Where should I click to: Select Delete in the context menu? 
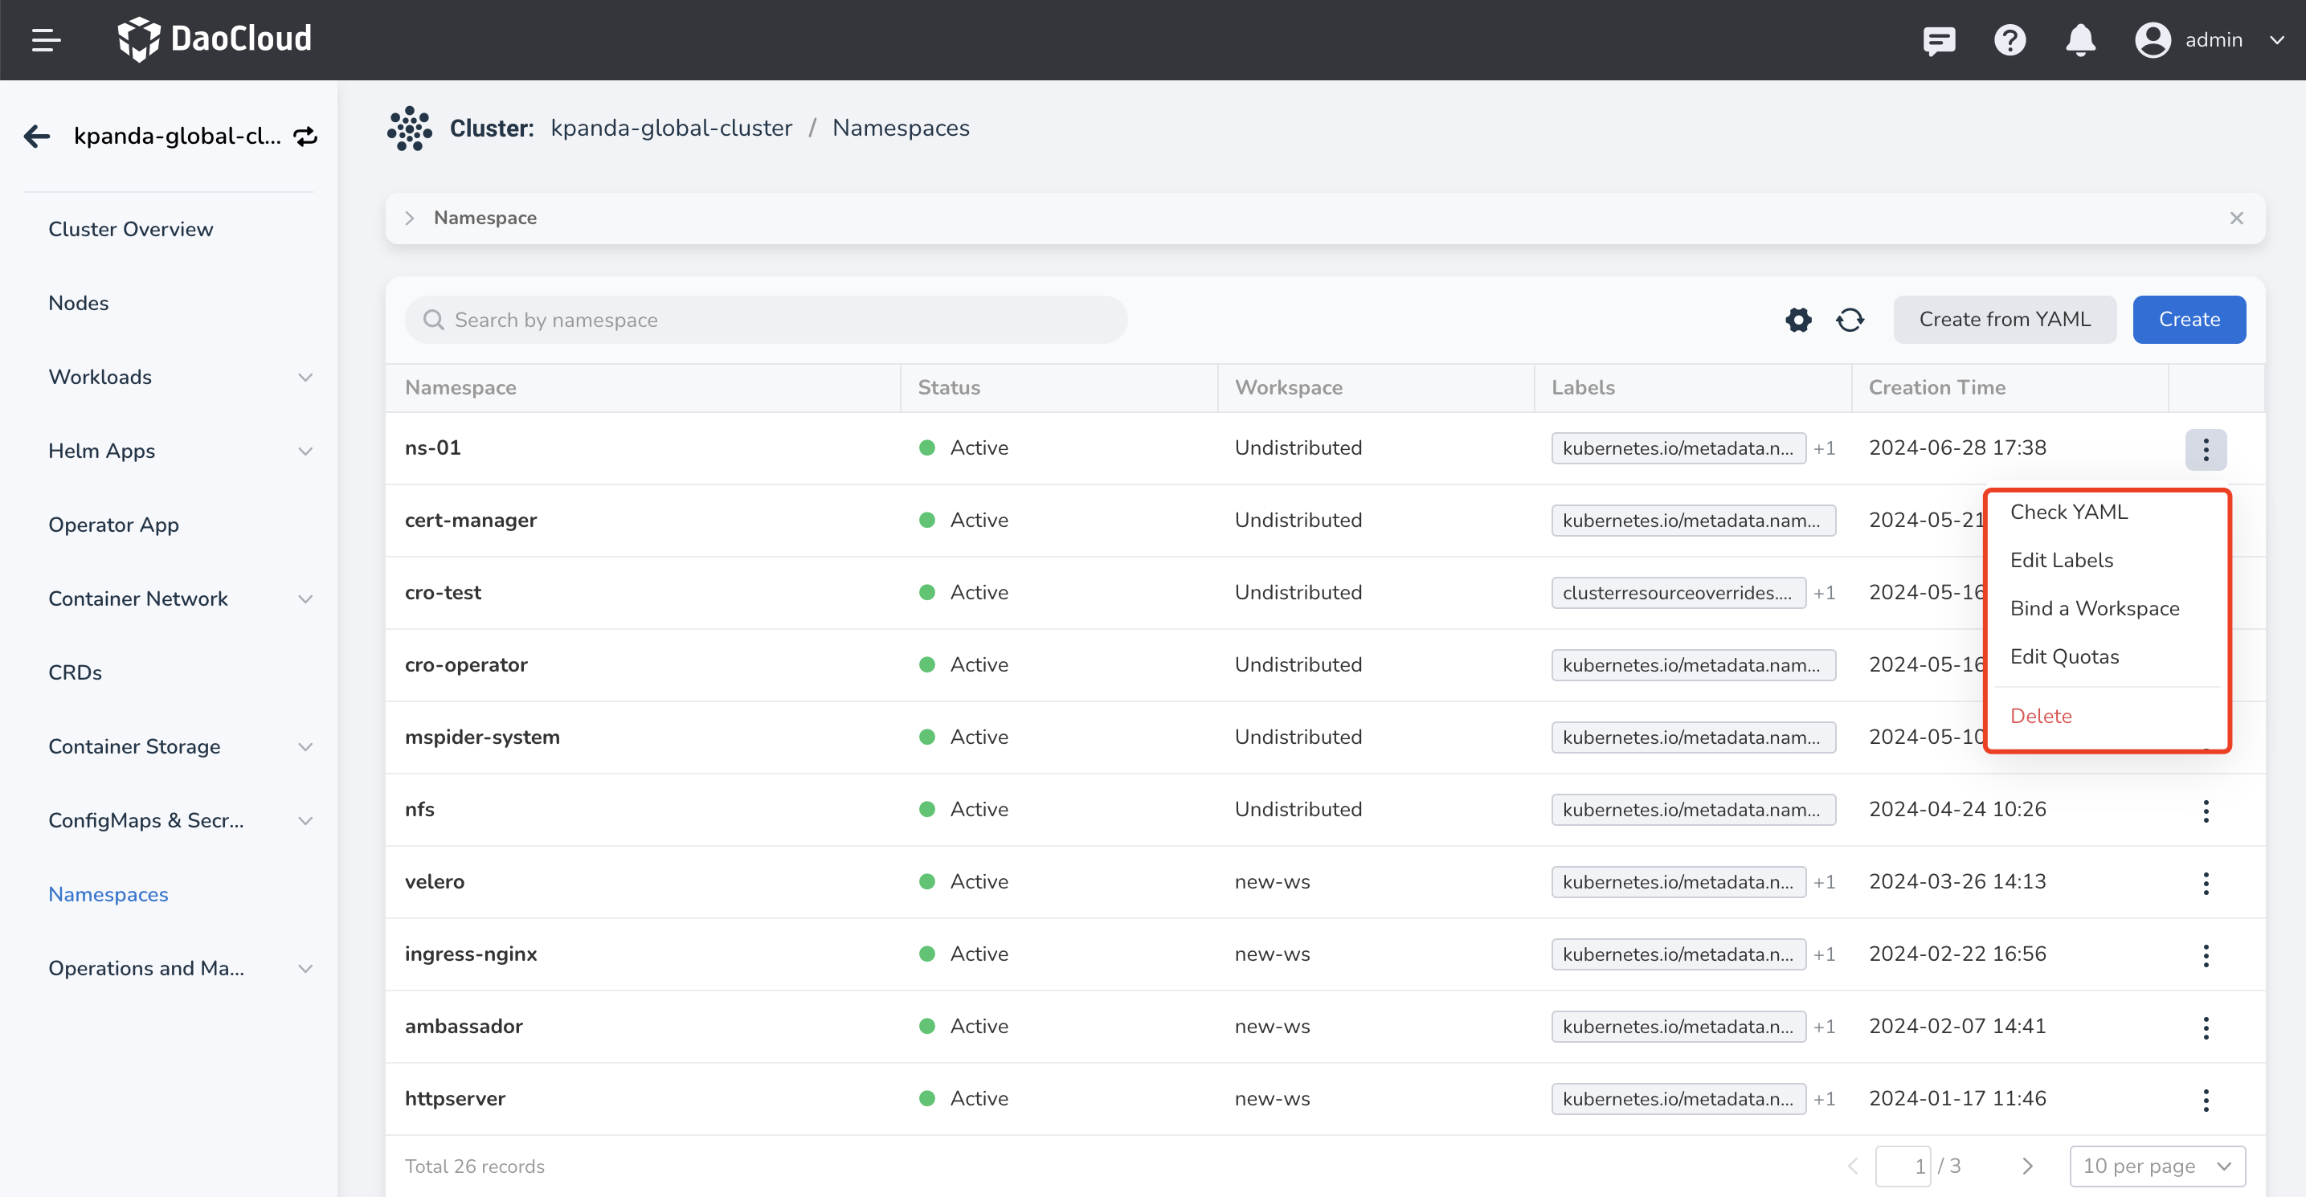(x=2040, y=715)
